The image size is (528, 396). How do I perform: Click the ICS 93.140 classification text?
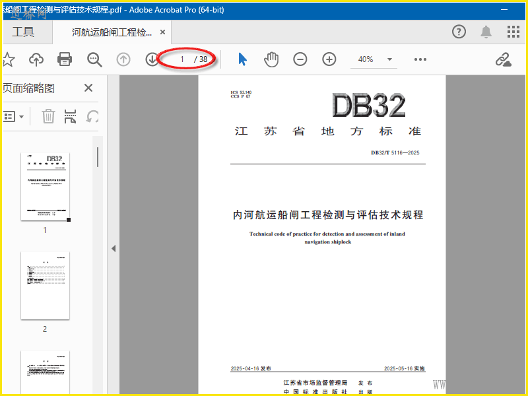[x=241, y=92]
